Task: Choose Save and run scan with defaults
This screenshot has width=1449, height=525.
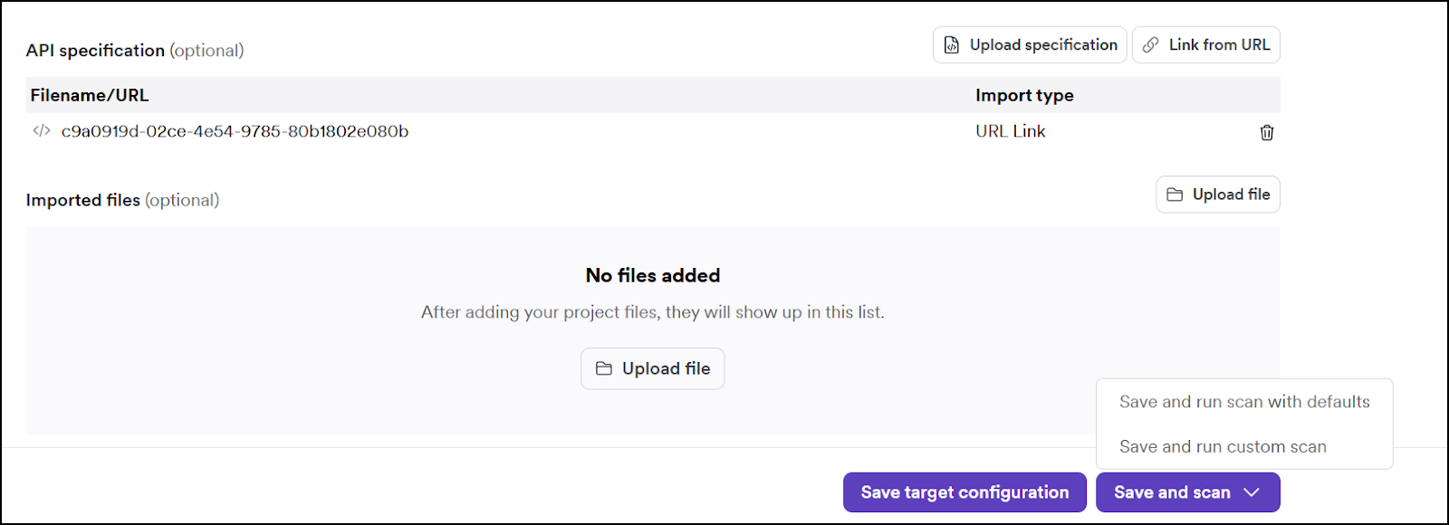Action: point(1244,402)
